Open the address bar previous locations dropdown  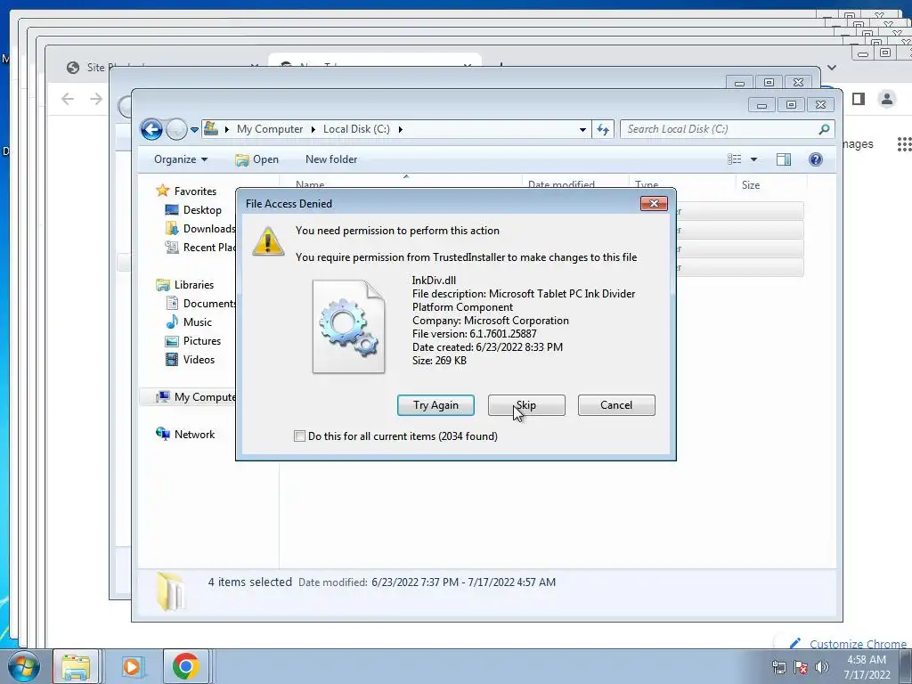[x=582, y=130]
